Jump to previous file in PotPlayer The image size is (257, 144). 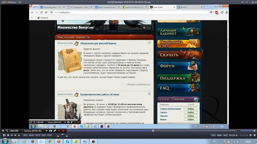point(12,135)
